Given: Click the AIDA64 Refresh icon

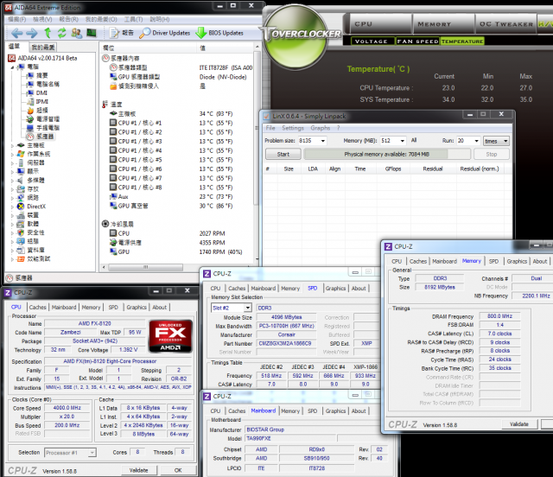Looking at the screenshot, I should click(x=61, y=33).
